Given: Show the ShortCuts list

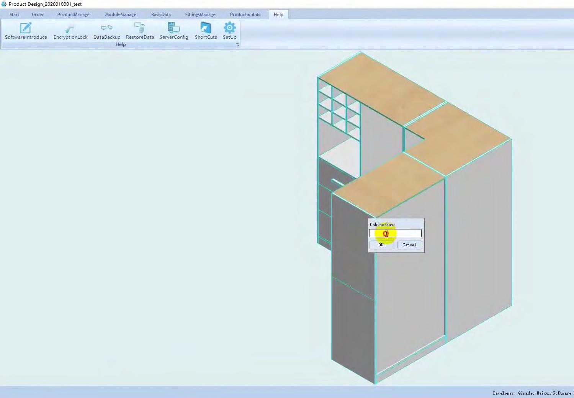Looking at the screenshot, I should (x=206, y=31).
